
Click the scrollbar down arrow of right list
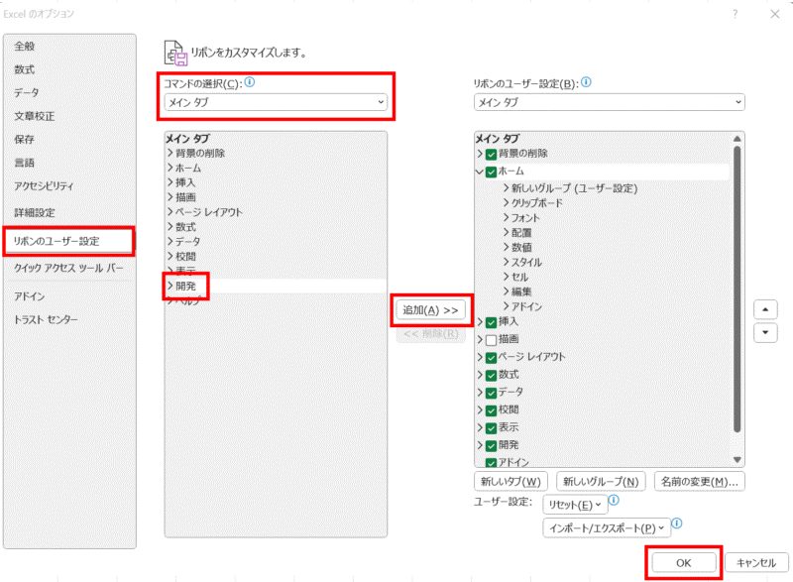coord(737,460)
